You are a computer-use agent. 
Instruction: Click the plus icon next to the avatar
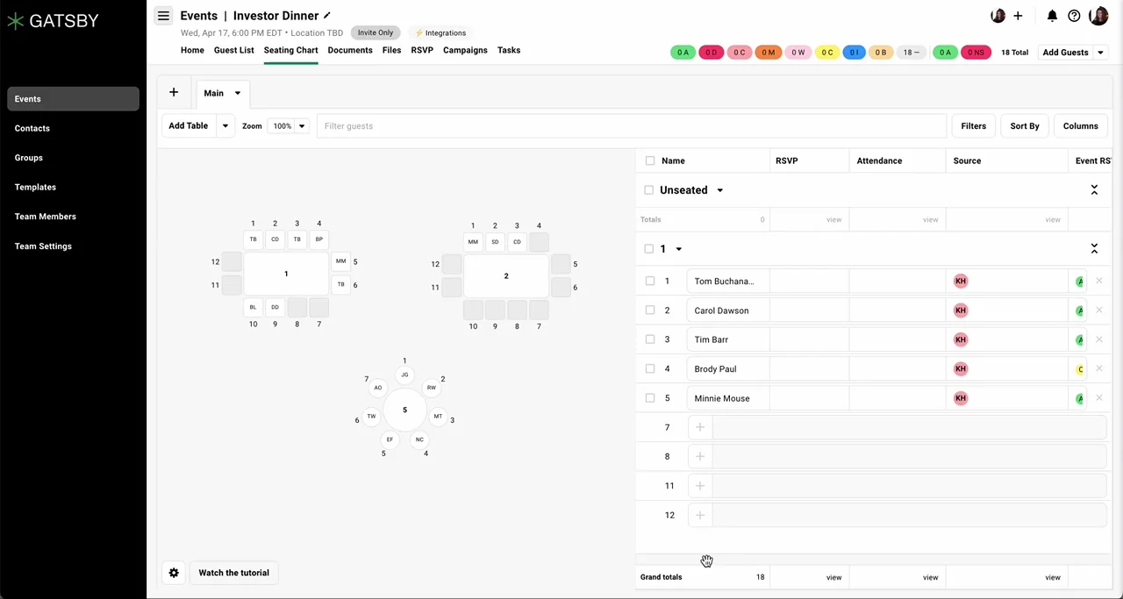(1018, 15)
